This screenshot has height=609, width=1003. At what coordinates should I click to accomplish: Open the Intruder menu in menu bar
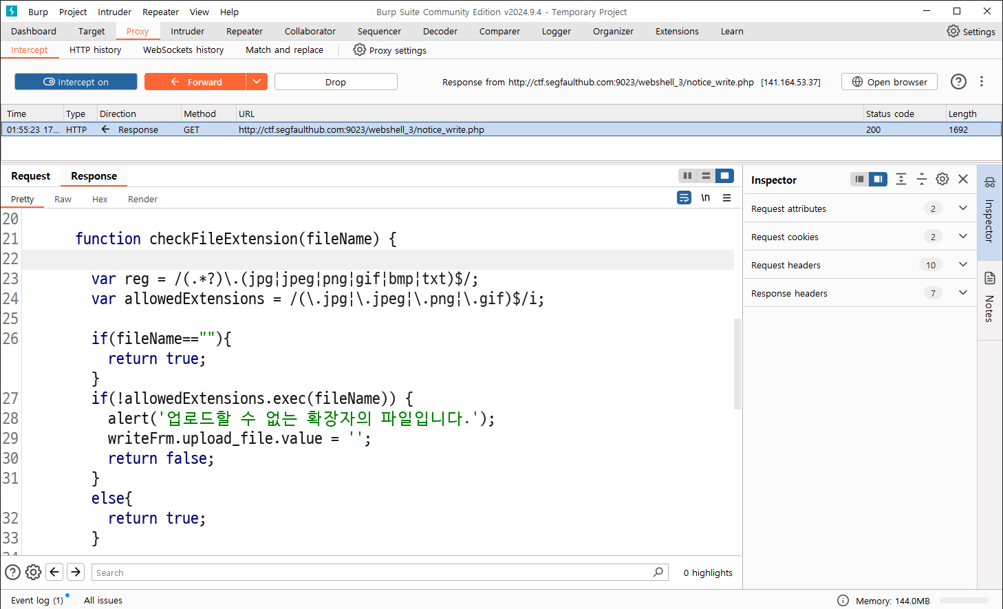[114, 12]
